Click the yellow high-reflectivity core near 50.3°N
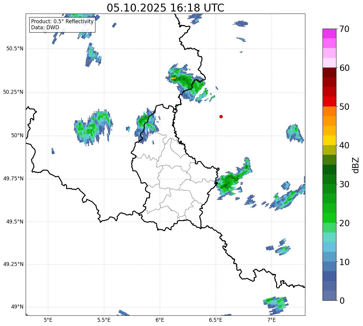Image resolution: width=363 pixels, height=326 pixels. tap(173, 78)
